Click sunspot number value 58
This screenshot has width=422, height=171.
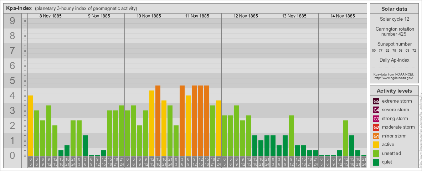point(401,50)
